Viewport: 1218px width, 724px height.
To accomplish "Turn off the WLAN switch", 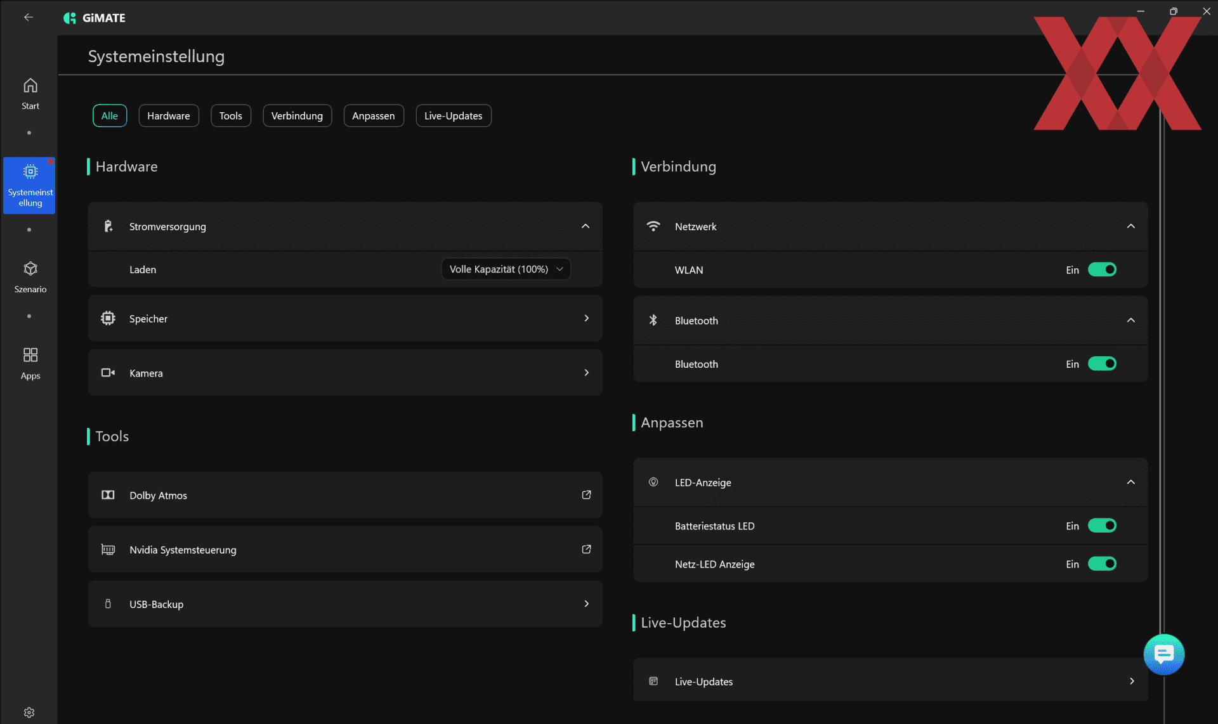I will coord(1103,270).
